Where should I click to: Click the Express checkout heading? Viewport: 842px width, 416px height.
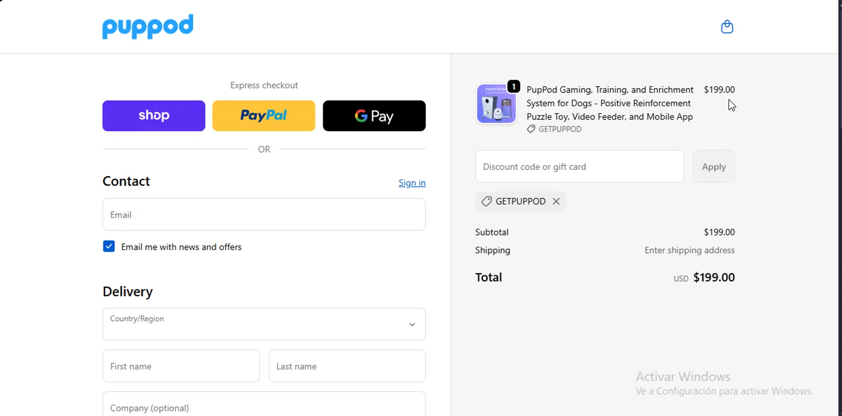point(264,85)
